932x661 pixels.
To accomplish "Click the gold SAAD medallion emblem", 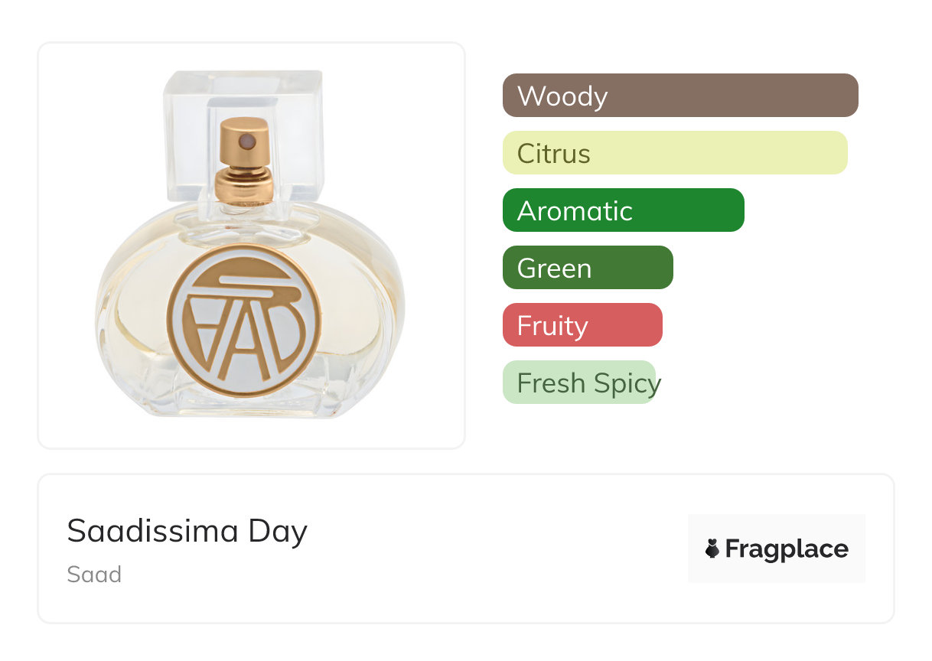I will 244,320.
